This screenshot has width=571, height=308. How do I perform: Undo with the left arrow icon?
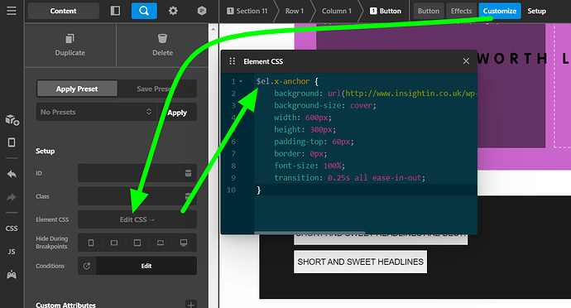[12, 174]
